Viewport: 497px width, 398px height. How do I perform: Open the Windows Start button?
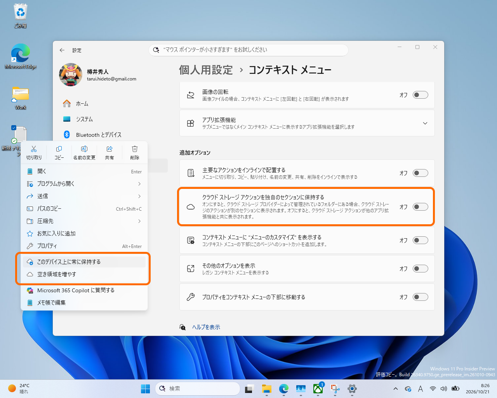(145, 389)
